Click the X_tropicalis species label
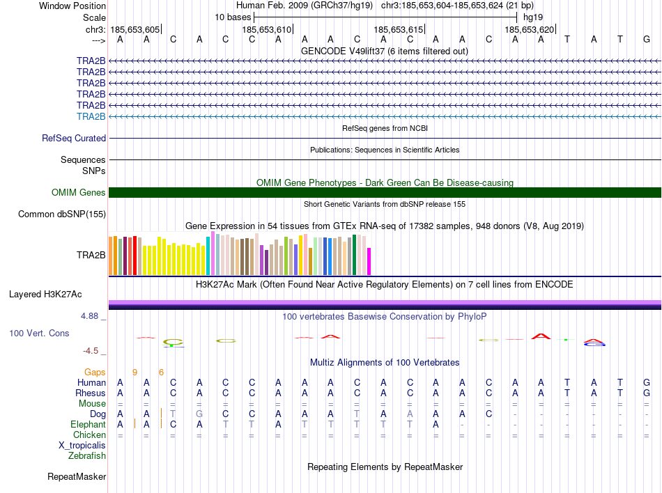This screenshot has height=493, width=662. (82, 446)
